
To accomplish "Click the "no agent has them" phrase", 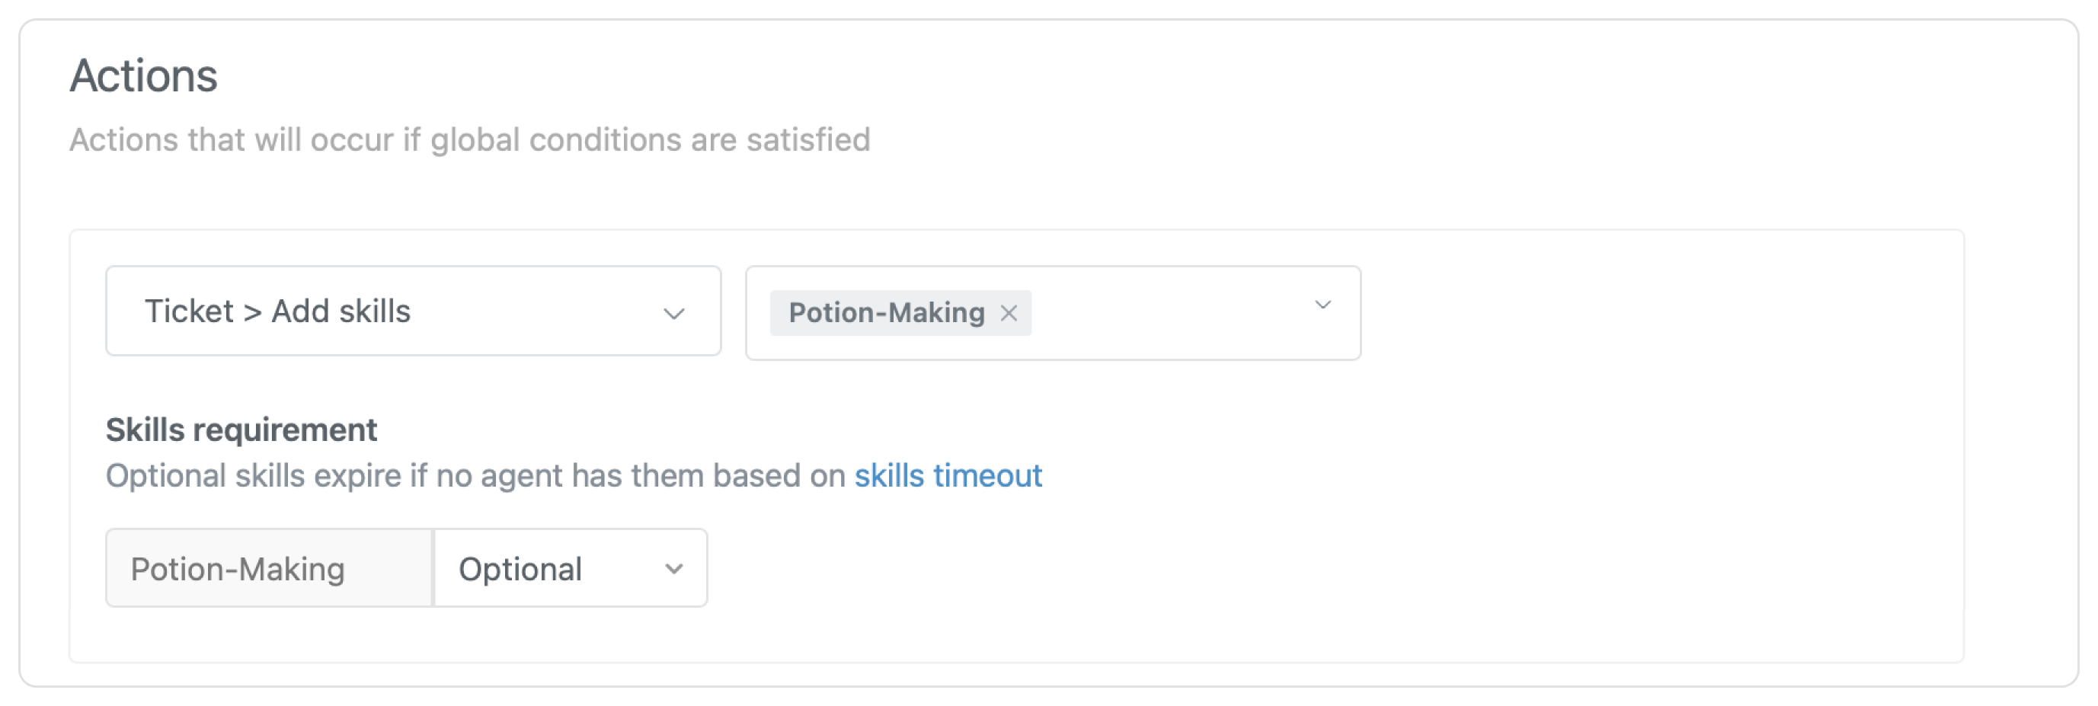I will pos(570,475).
